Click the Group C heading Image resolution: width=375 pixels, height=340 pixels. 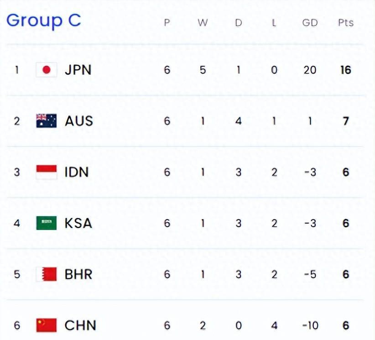tap(44, 21)
